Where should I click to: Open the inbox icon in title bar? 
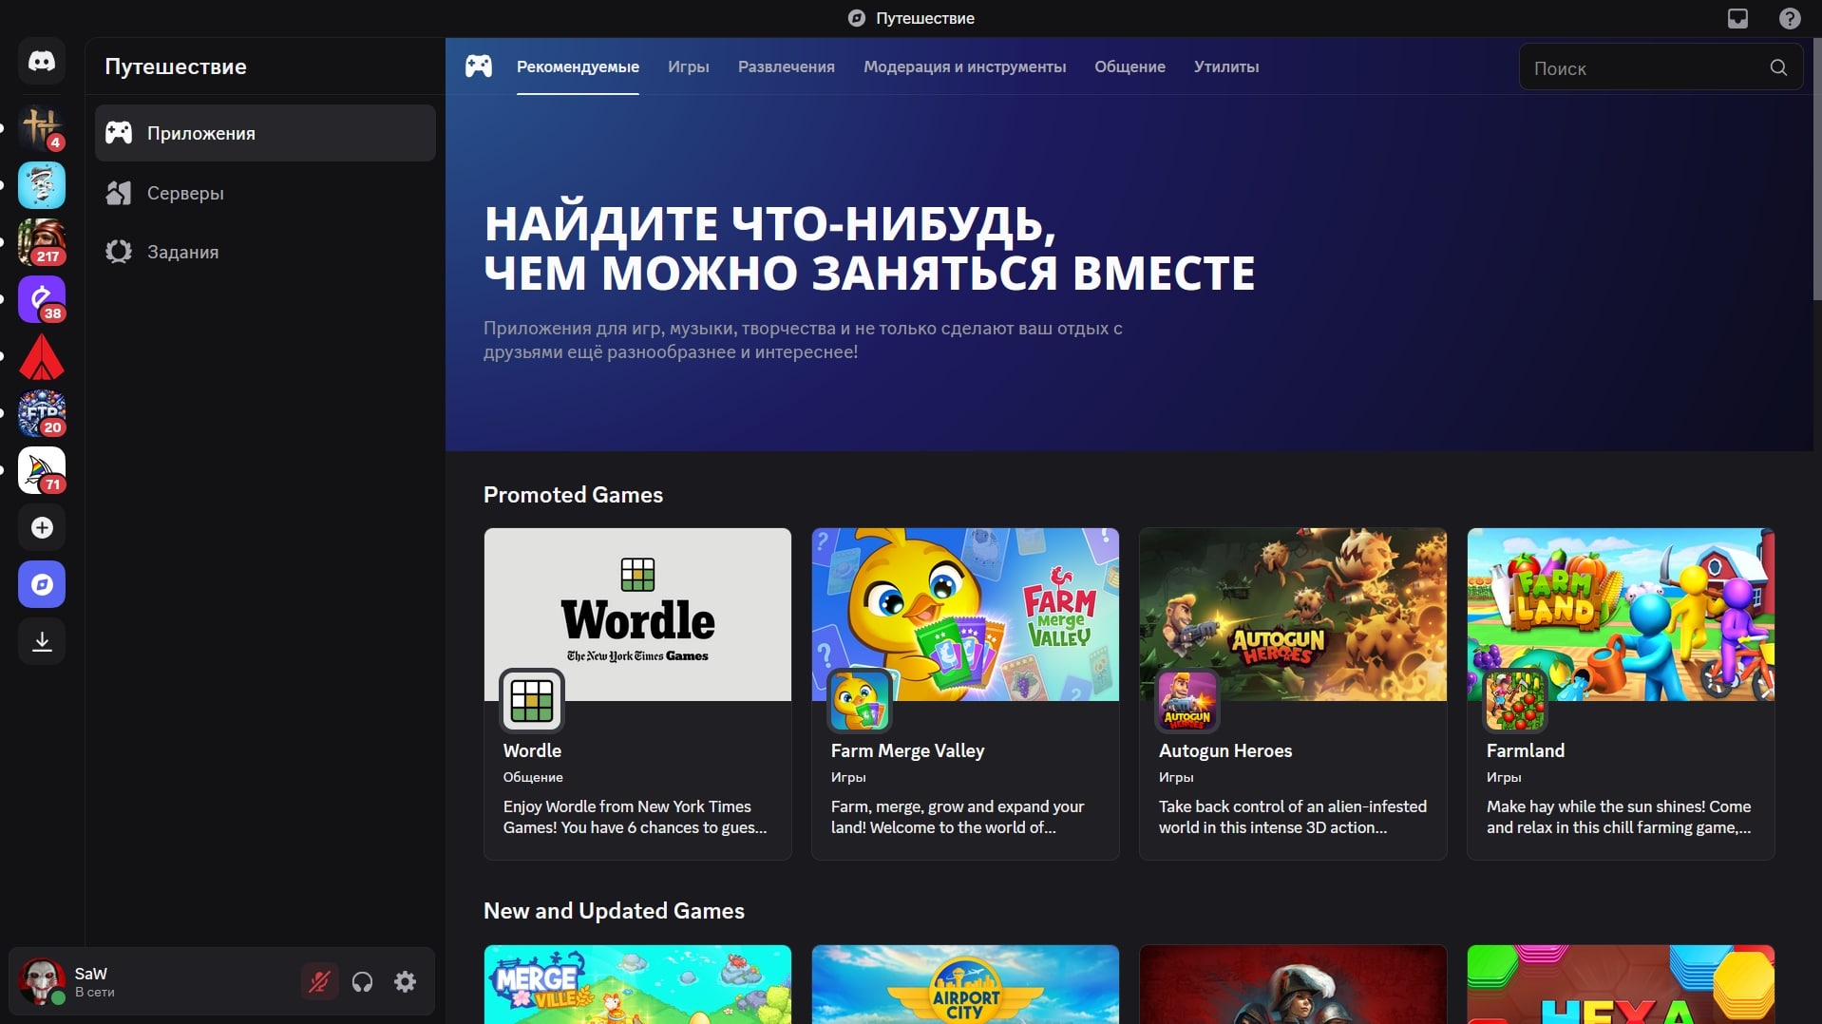1737,18
